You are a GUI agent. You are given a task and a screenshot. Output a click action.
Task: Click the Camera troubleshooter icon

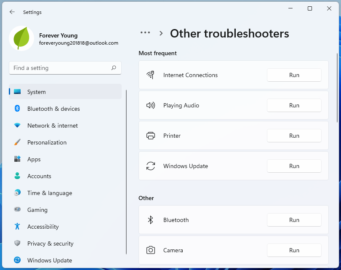[150, 250]
